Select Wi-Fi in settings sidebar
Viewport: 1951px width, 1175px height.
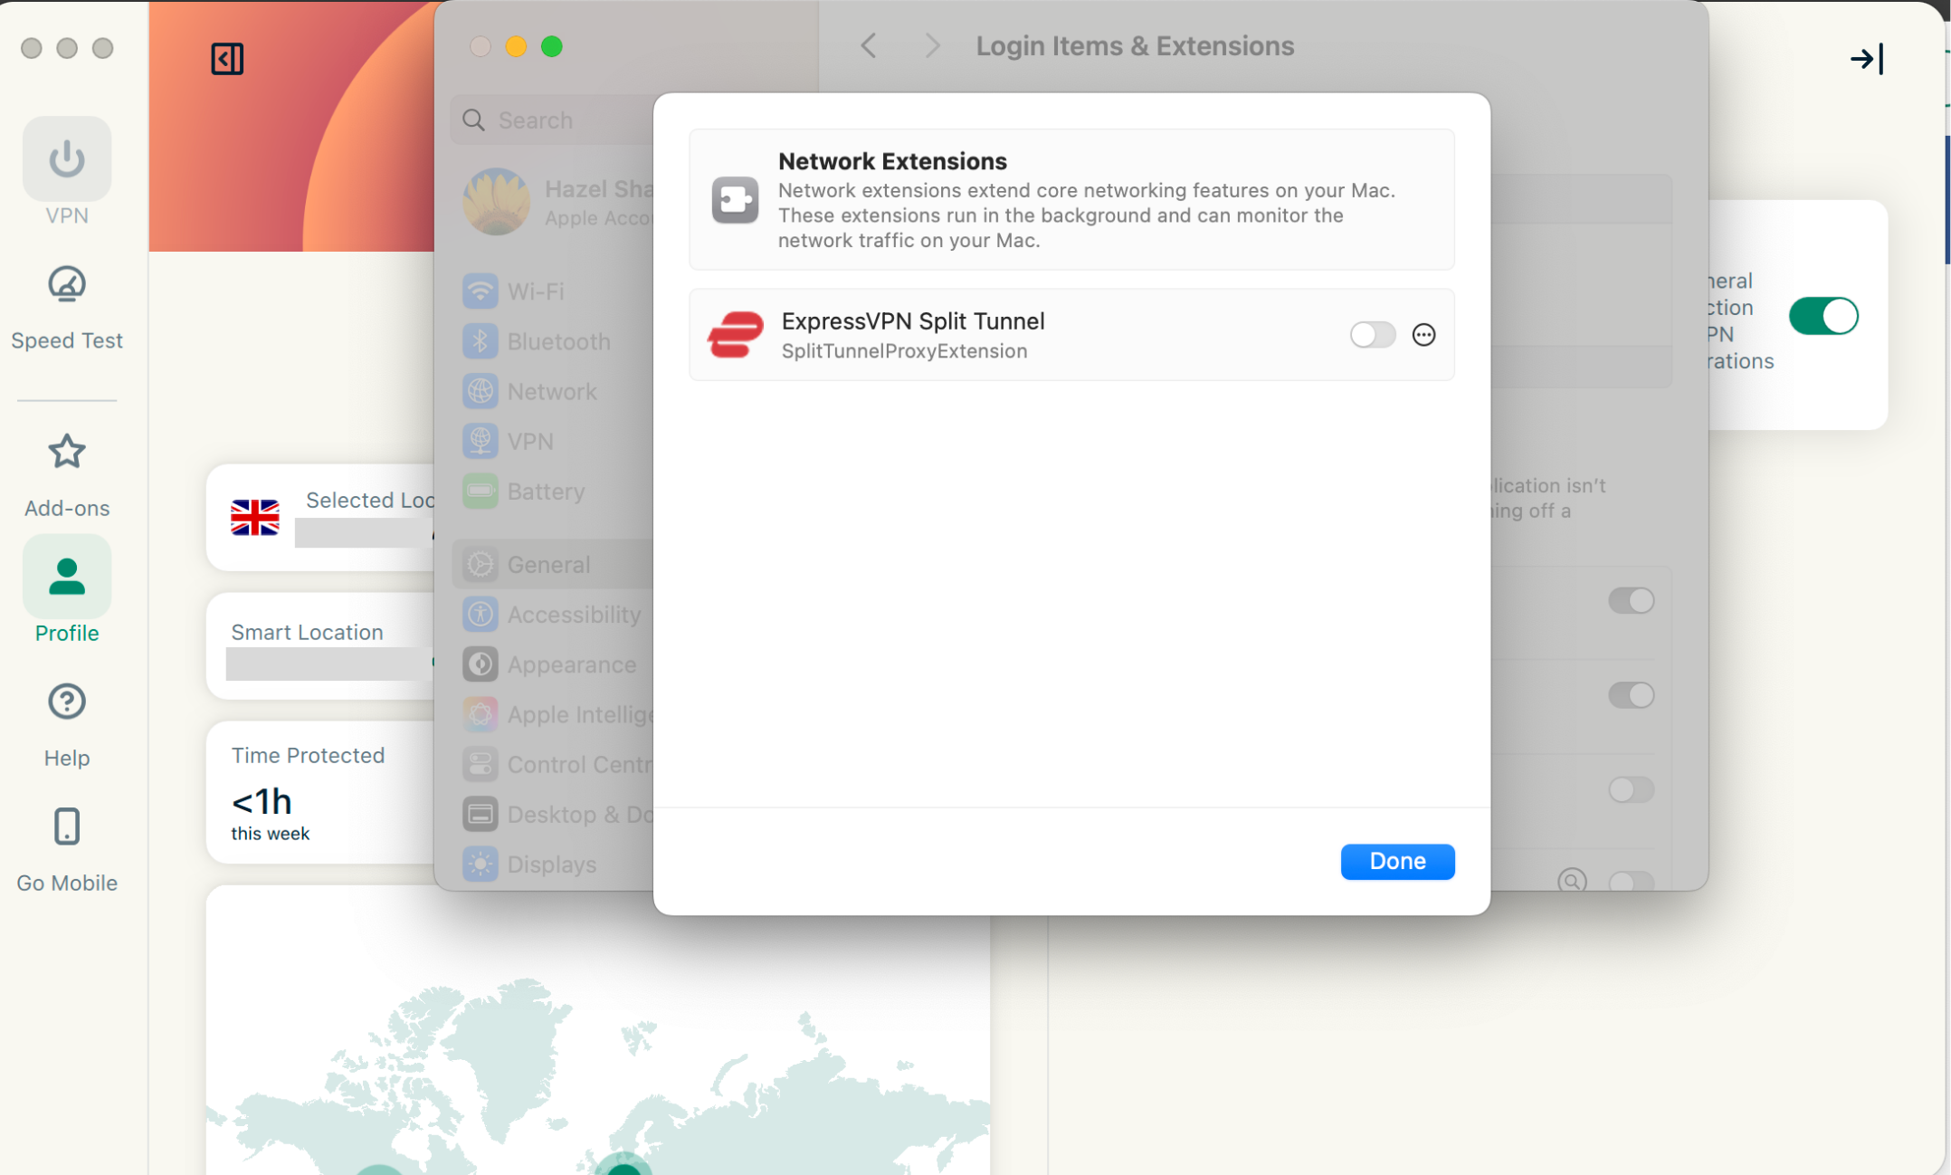click(x=534, y=291)
